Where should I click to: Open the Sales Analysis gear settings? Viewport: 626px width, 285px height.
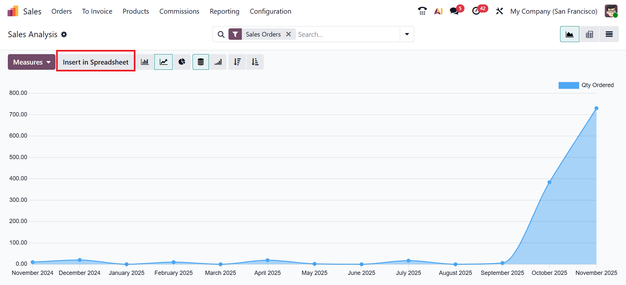pyautogui.click(x=64, y=35)
